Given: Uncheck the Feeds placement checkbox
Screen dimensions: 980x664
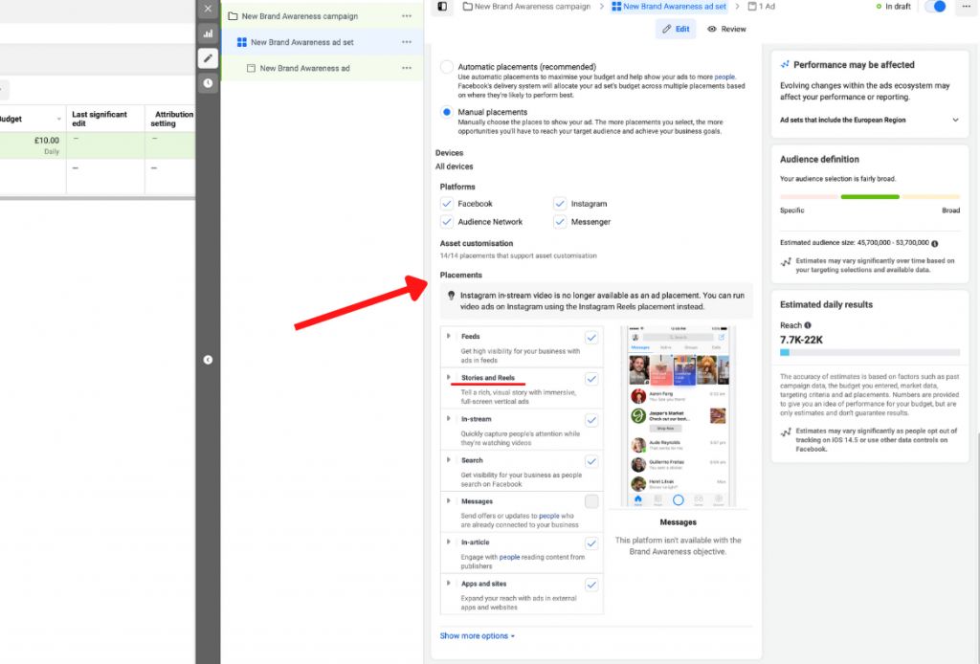Looking at the screenshot, I should [591, 338].
